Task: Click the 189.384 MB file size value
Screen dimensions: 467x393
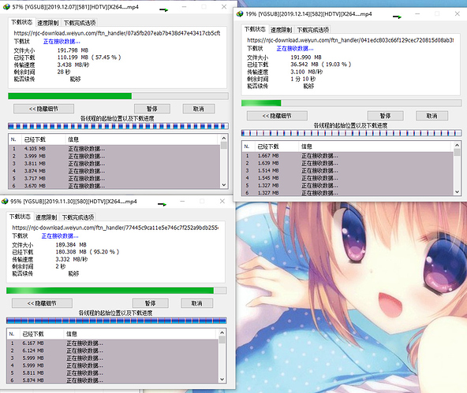Action: coord(71,245)
